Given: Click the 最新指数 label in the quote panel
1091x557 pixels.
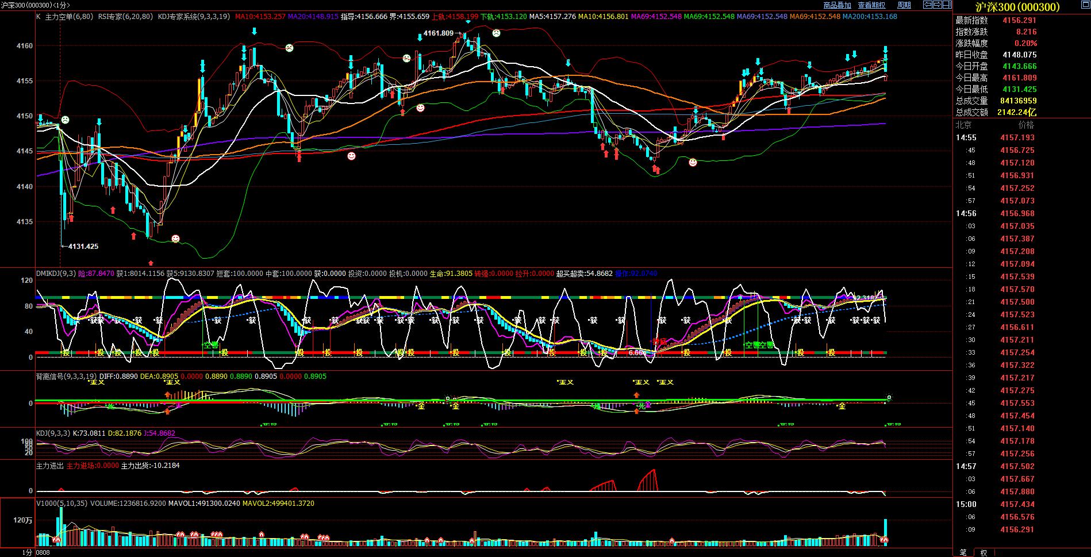Looking at the screenshot, I should point(972,20).
